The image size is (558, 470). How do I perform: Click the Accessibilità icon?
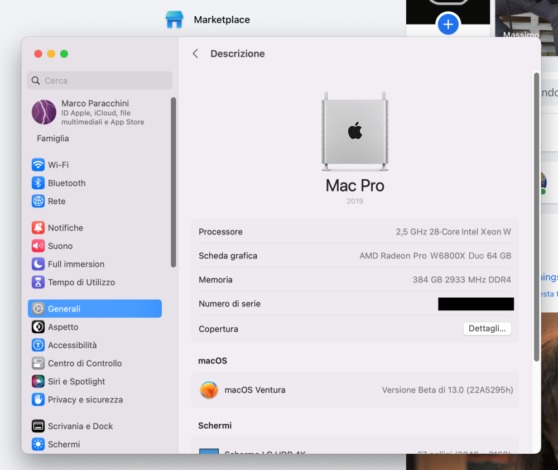click(x=38, y=345)
